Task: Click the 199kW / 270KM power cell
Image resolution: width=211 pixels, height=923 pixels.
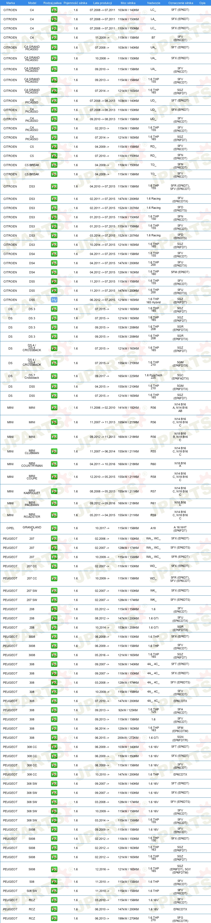Action: pyautogui.click(x=128, y=918)
